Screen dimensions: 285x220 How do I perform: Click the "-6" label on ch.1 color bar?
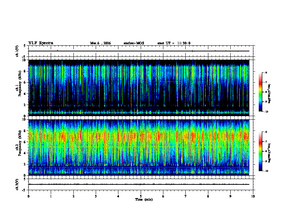(266, 72)
